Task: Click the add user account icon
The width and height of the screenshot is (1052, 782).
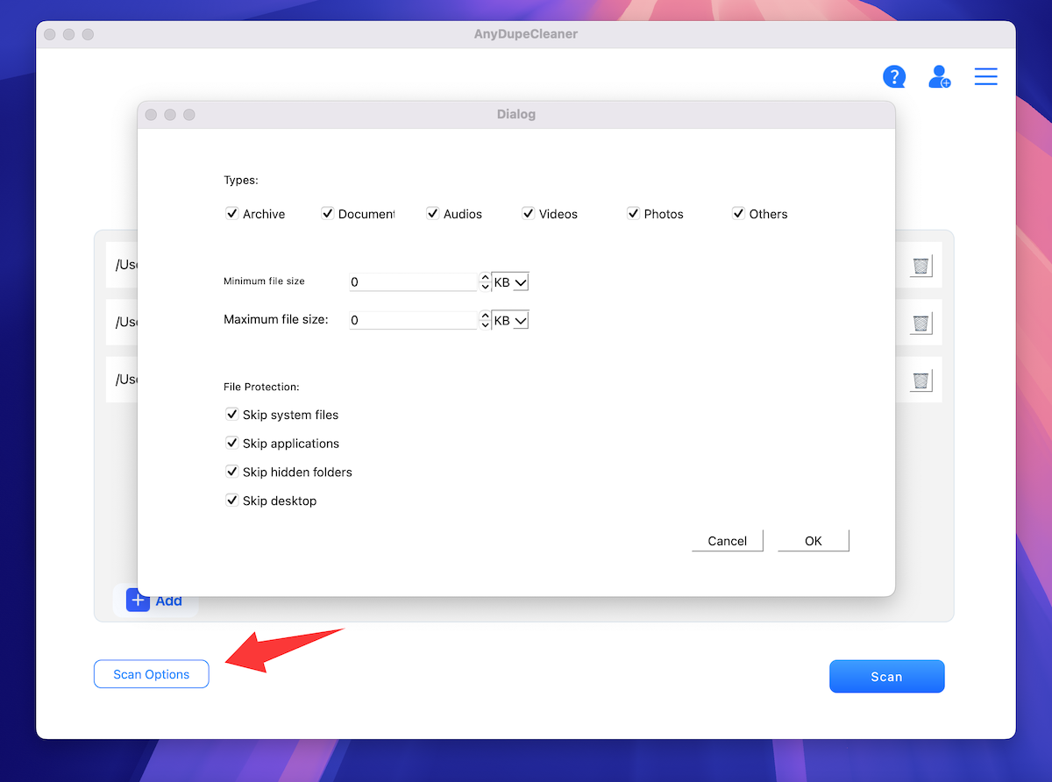Action: pos(939,77)
